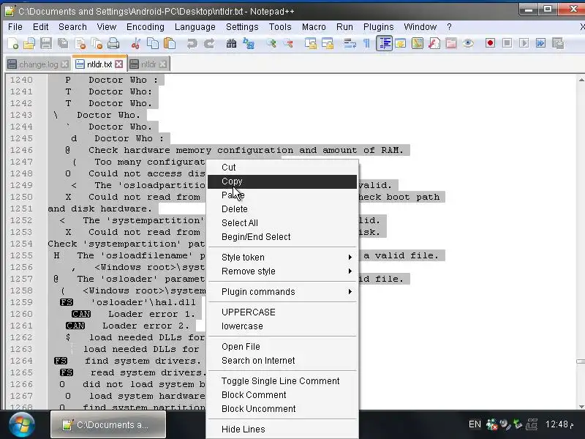Viewport: 585px width, 439px height.
Task: Choose Select All in context menu
Action: click(282, 223)
